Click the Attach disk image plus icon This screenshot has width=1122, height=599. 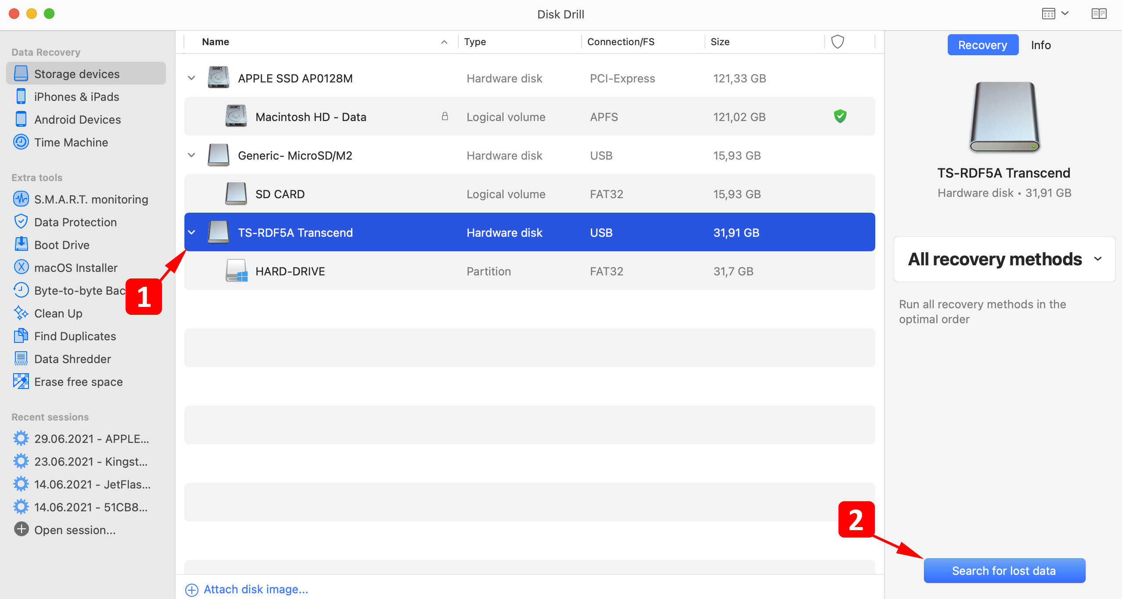pos(192,590)
